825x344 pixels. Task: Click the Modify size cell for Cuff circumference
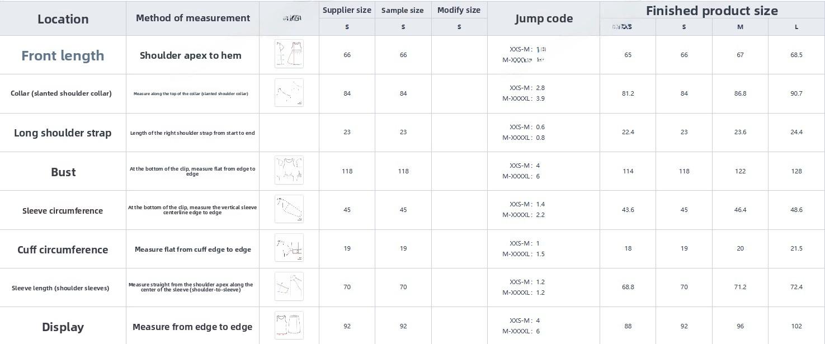tap(459, 248)
